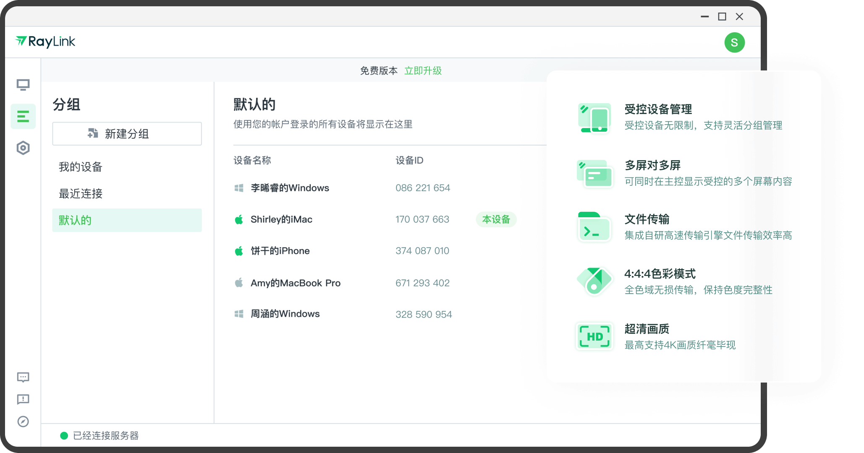Viewport: 864px width, 453px height.
Task: Click the 受控设备管理 feature icon
Action: (594, 118)
